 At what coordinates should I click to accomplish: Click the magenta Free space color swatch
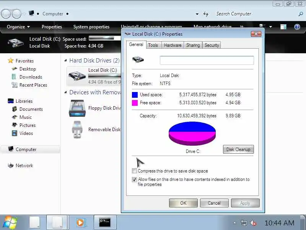(135, 103)
